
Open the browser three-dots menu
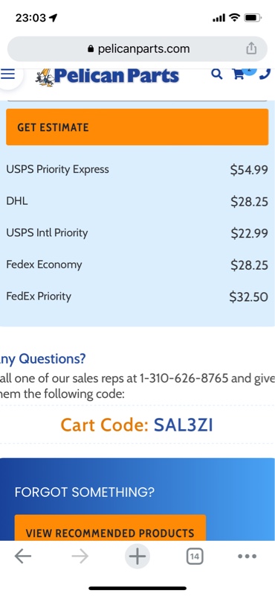pos(247,557)
